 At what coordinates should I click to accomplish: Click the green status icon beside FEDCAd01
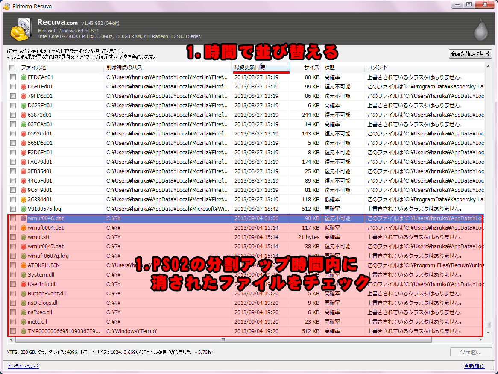pyautogui.click(x=23, y=77)
